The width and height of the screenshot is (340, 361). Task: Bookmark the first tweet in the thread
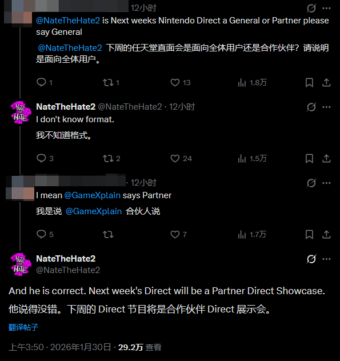[x=309, y=82]
